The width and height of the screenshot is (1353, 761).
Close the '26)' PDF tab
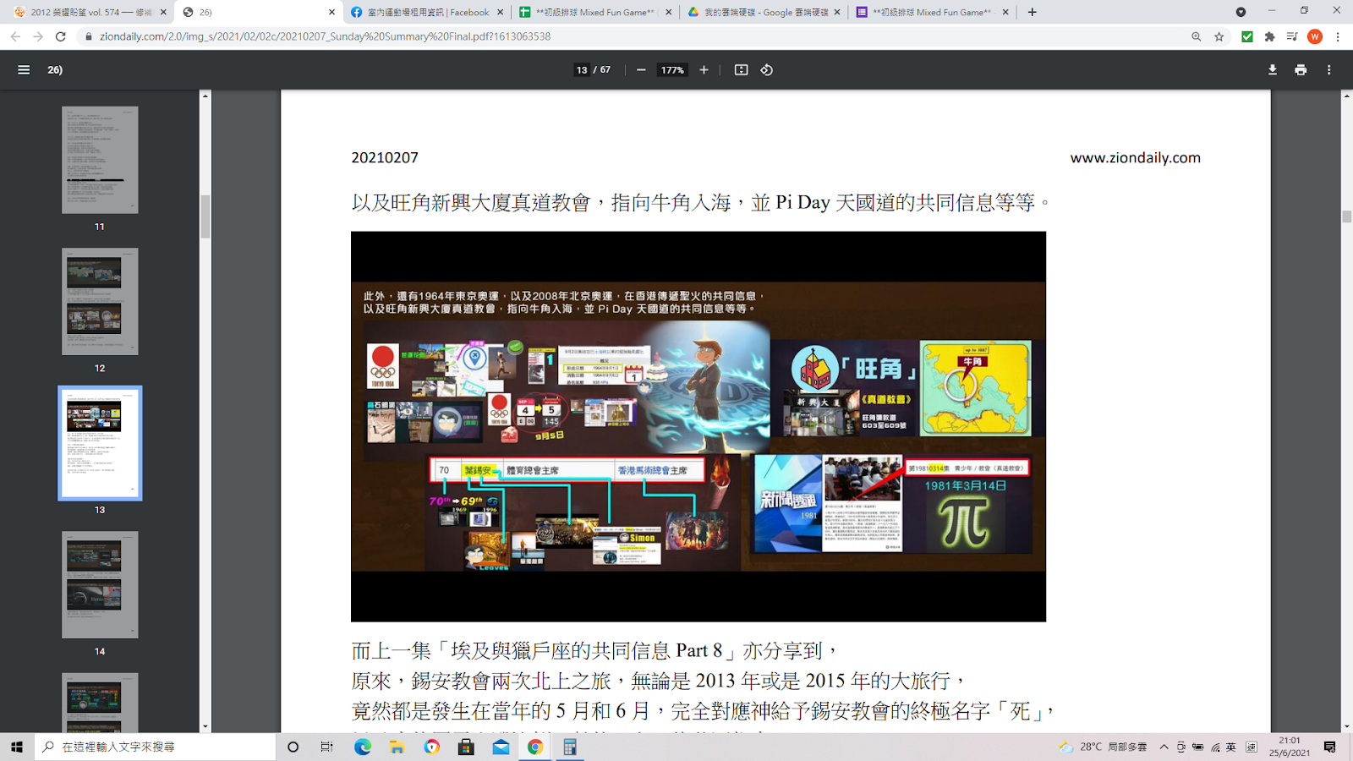(331, 12)
